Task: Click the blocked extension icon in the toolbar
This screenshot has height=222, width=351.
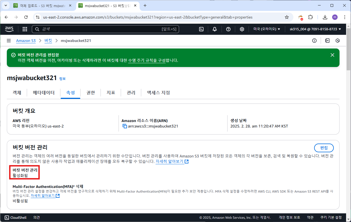Action: pos(301,17)
